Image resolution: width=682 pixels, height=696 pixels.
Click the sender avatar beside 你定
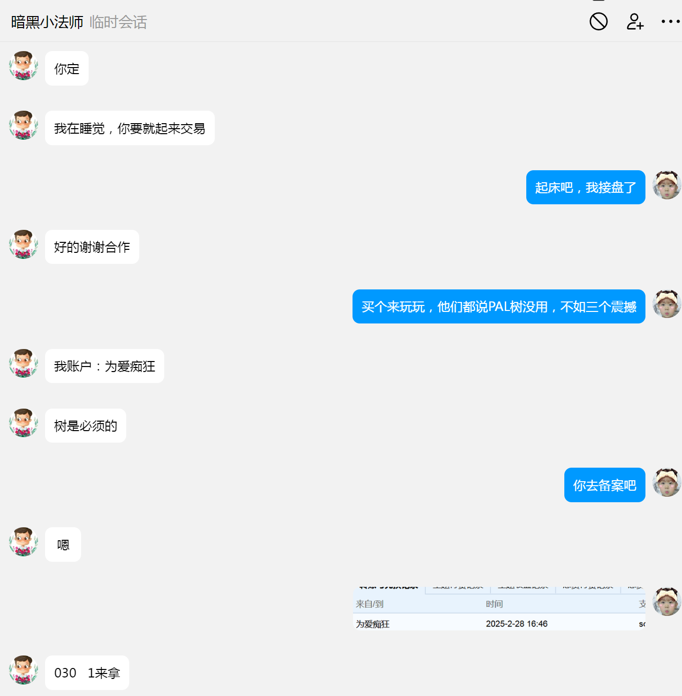point(24,66)
